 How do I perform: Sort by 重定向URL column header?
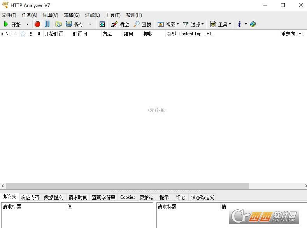pyautogui.click(x=293, y=34)
